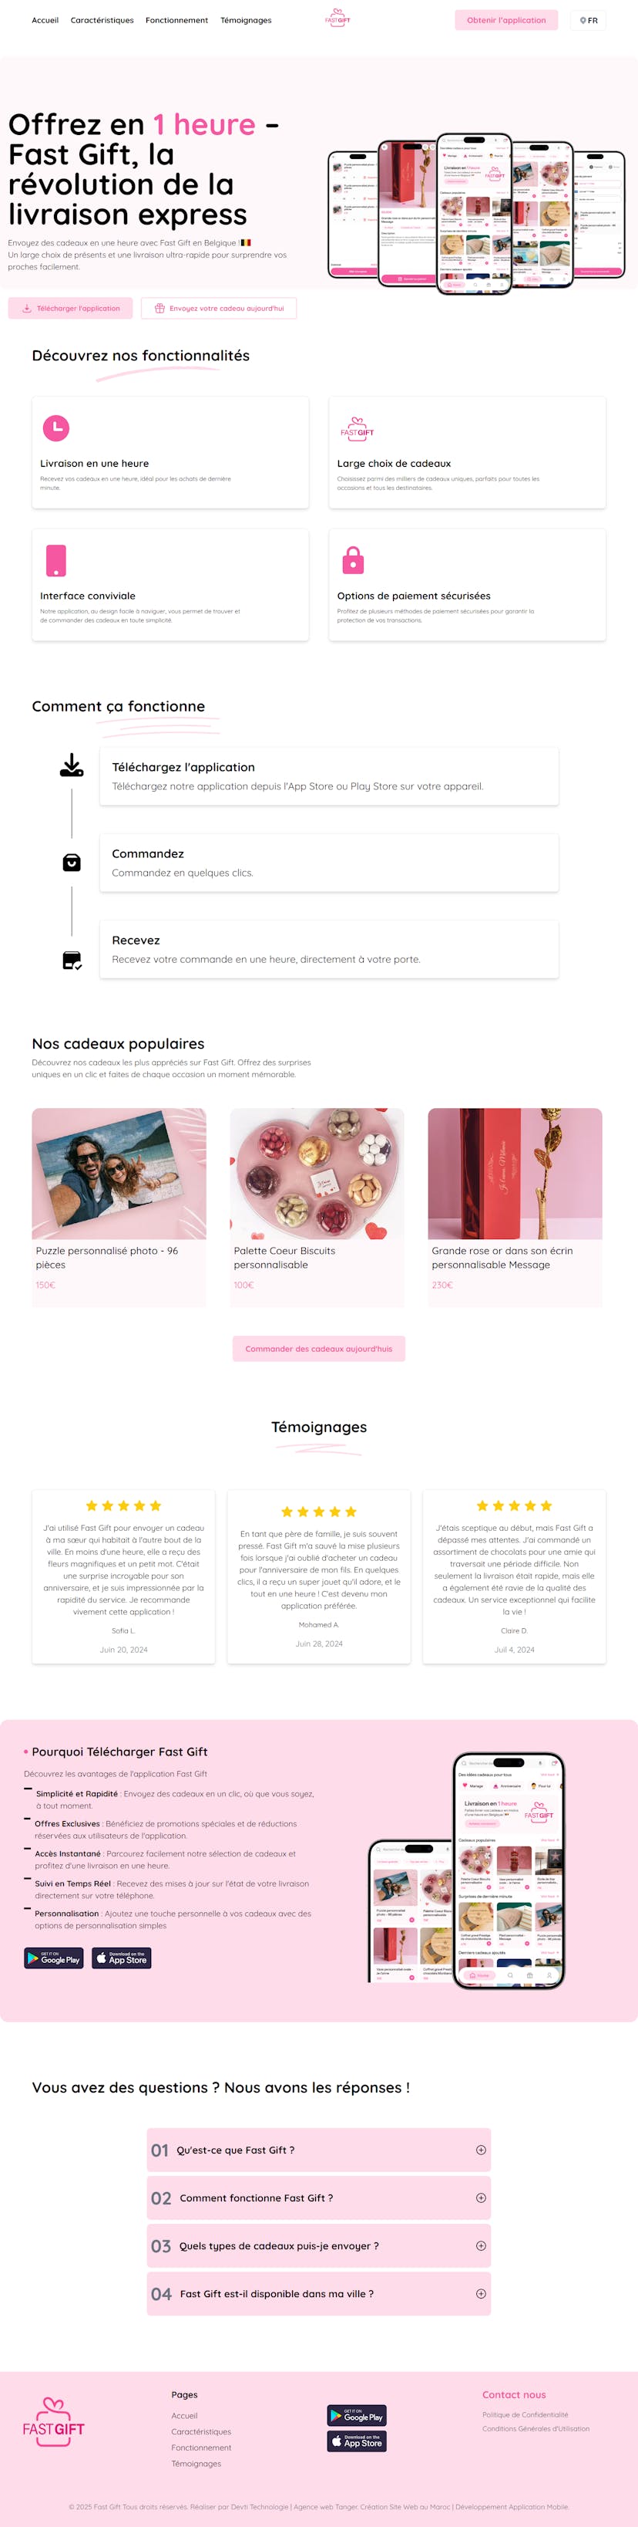Click Commander des cadeaux aujourd'huis button
Image resolution: width=638 pixels, height=2527 pixels.
pyautogui.click(x=318, y=1349)
